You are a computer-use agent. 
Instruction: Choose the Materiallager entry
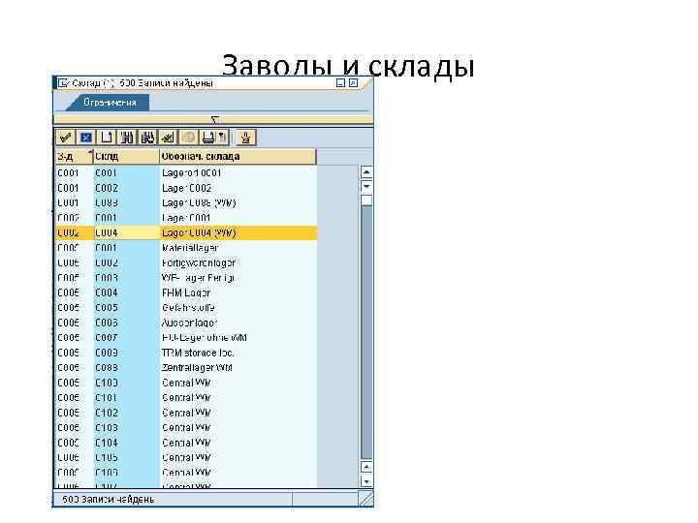pos(185,248)
